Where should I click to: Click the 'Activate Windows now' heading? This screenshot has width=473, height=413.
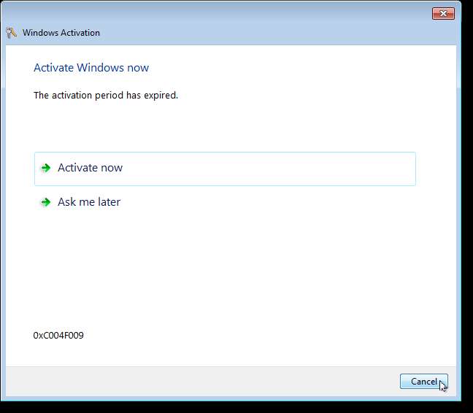pos(91,68)
